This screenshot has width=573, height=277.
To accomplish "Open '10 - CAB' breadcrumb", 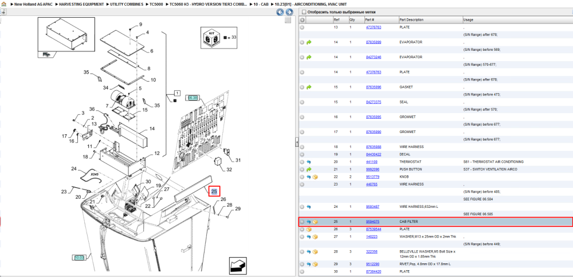I will tap(261, 4).
